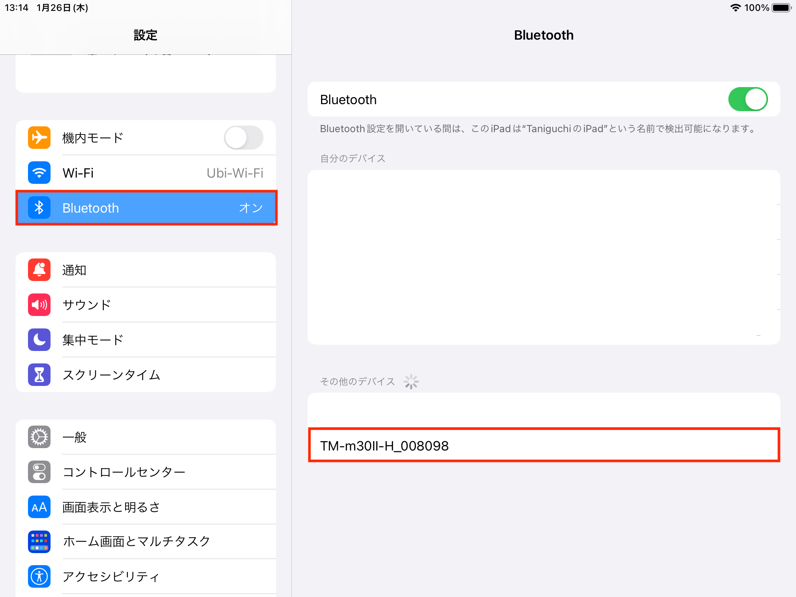Tap the 自分のデバイス section header
Screen dimensions: 796x597
[x=353, y=158]
